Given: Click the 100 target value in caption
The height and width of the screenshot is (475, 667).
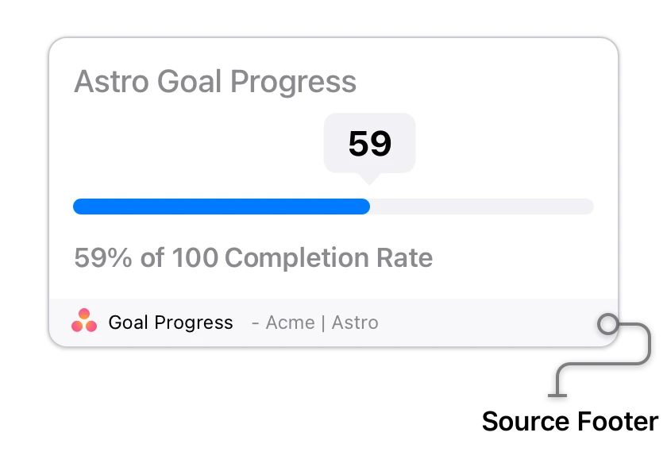Looking at the screenshot, I should coord(195,257).
